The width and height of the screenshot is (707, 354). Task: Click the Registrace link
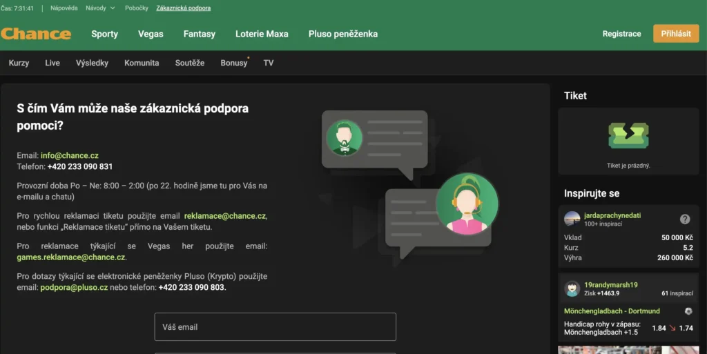[x=622, y=34]
